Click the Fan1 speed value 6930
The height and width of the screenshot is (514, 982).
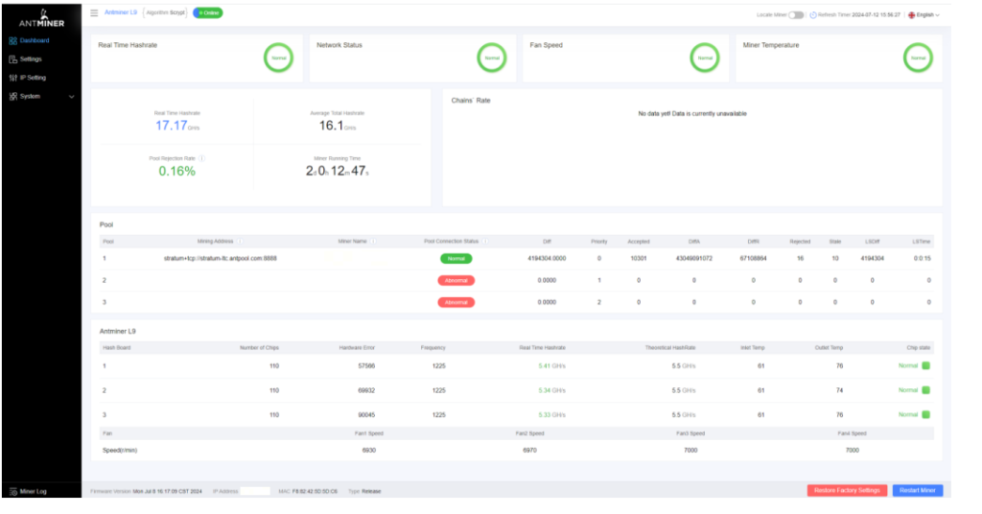point(369,451)
